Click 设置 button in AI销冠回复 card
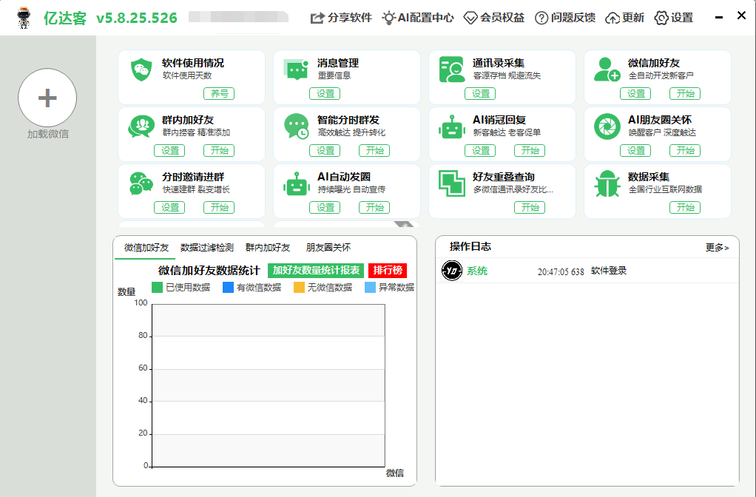The image size is (756, 497). tap(480, 150)
